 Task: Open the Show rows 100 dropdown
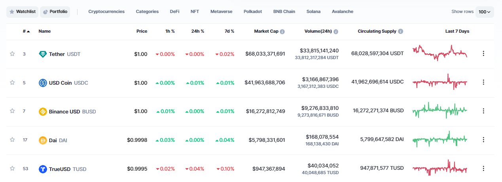[x=484, y=12]
